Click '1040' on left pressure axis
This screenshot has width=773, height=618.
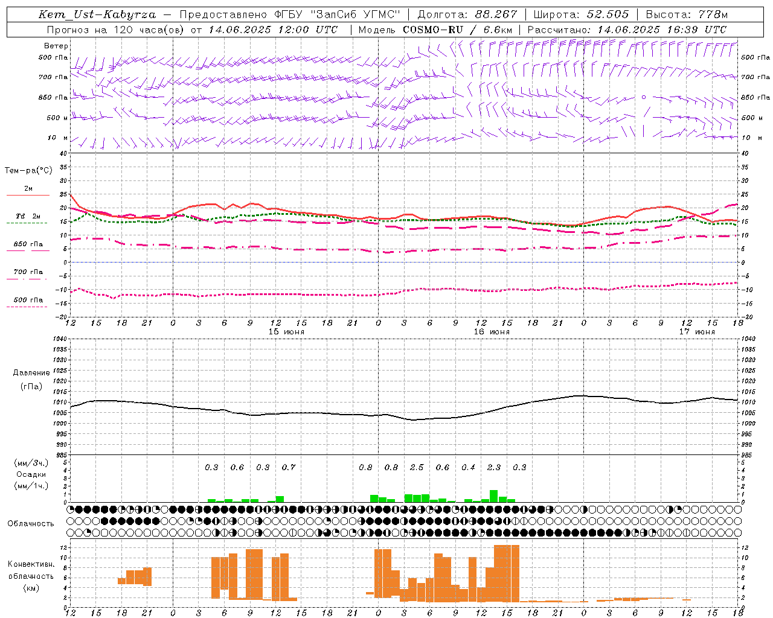pyautogui.click(x=61, y=339)
